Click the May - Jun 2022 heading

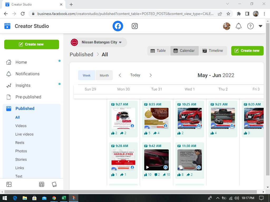[x=216, y=75]
